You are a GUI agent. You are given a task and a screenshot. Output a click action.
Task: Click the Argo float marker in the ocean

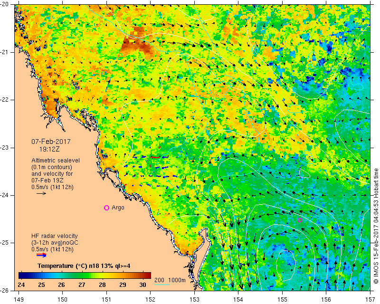click(x=300, y=220)
